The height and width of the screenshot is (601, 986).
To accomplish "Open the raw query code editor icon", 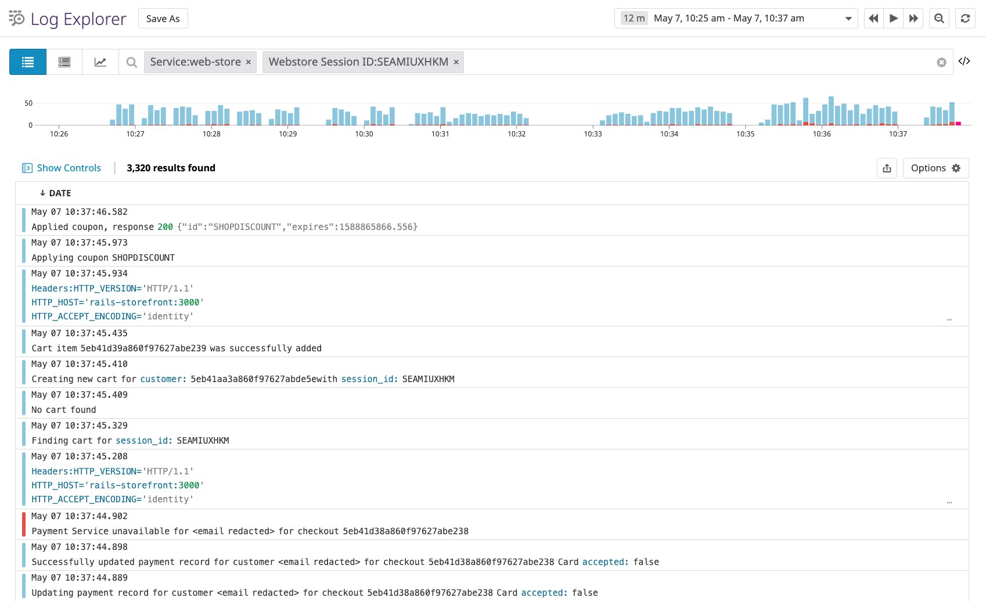I will click(964, 62).
